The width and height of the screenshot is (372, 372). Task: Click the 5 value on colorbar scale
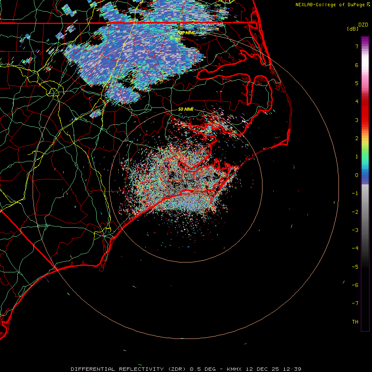(357, 83)
